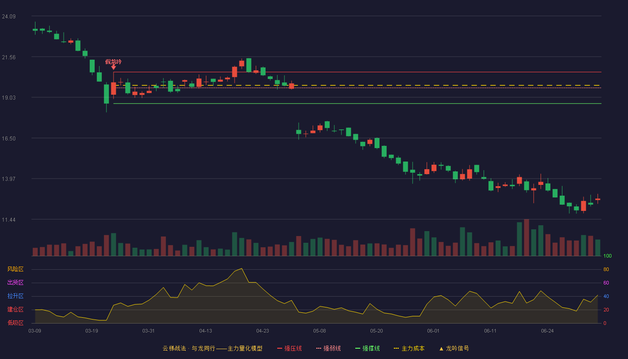The width and height of the screenshot is (628, 359).
Task: Click the tallest red volume bar
Action: (527, 237)
